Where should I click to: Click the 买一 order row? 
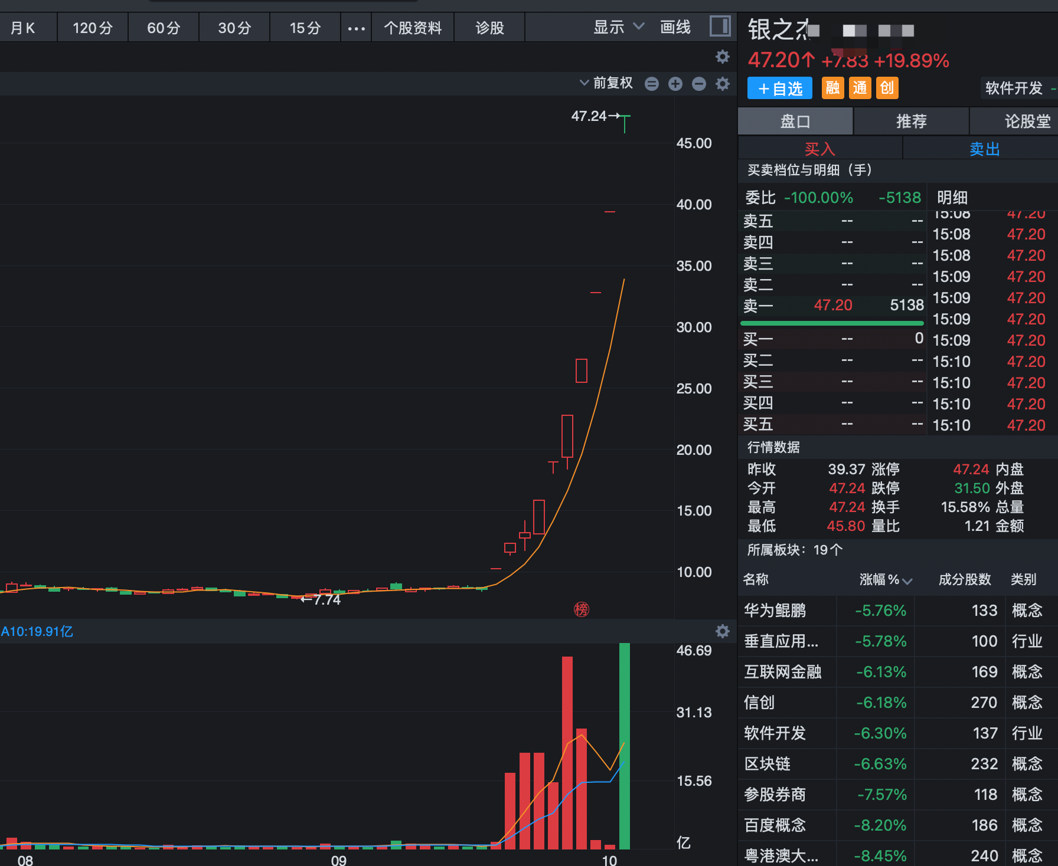[832, 339]
